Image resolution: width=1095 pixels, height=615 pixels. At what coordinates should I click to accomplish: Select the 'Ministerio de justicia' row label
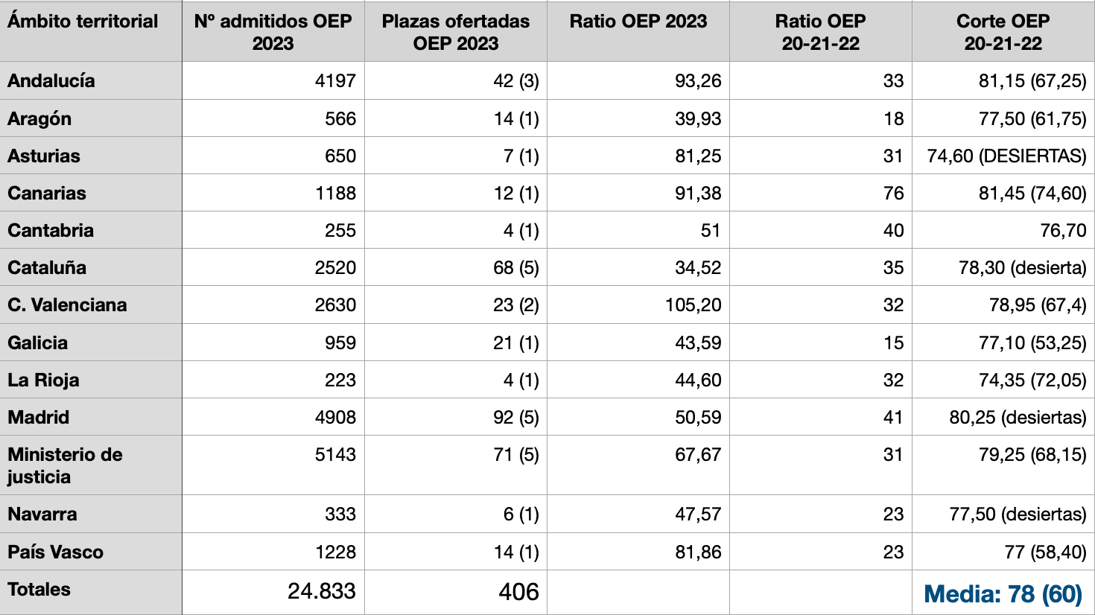(x=65, y=465)
